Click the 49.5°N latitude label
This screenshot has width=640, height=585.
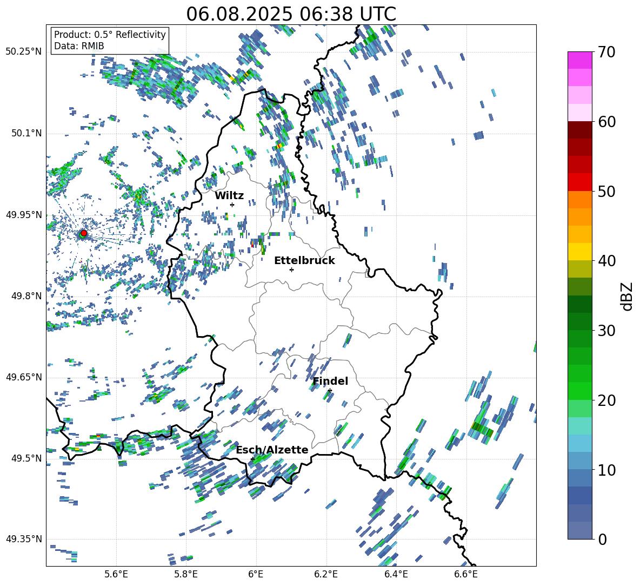point(26,458)
